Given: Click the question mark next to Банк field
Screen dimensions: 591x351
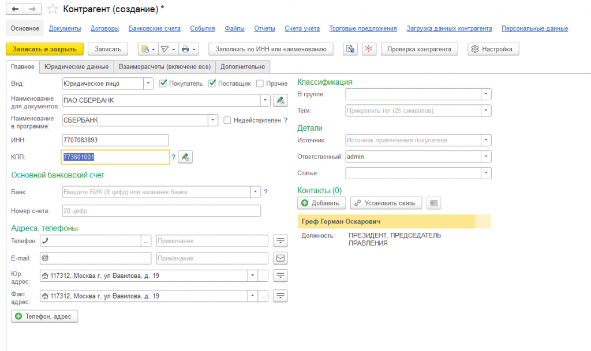Looking at the screenshot, I should [265, 192].
